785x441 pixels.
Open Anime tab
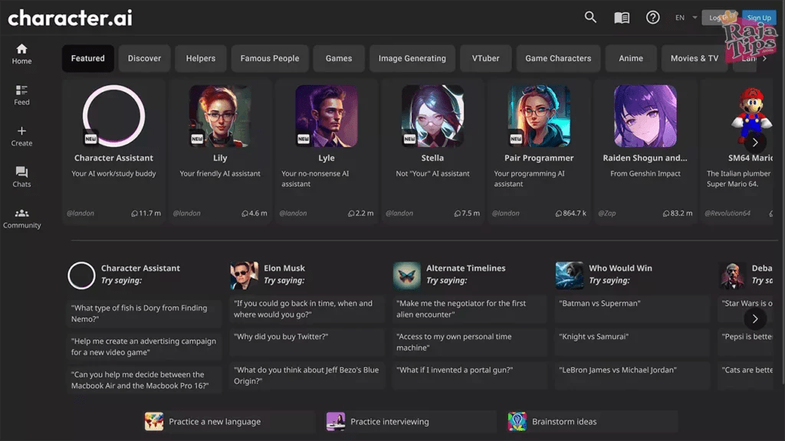631,58
